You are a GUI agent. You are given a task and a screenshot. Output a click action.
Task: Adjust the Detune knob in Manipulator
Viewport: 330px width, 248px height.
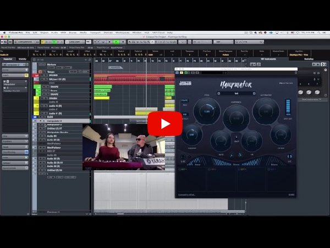pos(280,135)
